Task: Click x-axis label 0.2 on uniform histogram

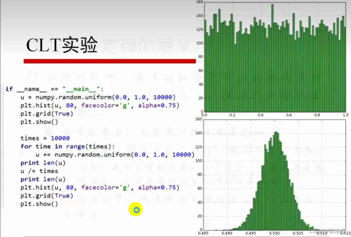Action: point(232,115)
